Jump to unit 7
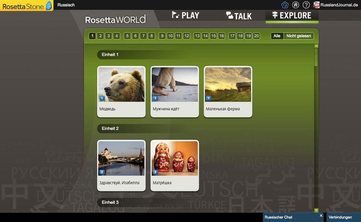 tap(144, 36)
